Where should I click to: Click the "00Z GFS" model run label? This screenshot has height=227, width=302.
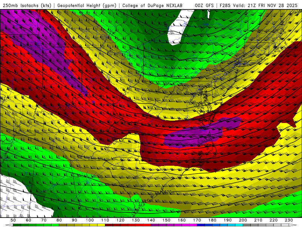point(204,5)
